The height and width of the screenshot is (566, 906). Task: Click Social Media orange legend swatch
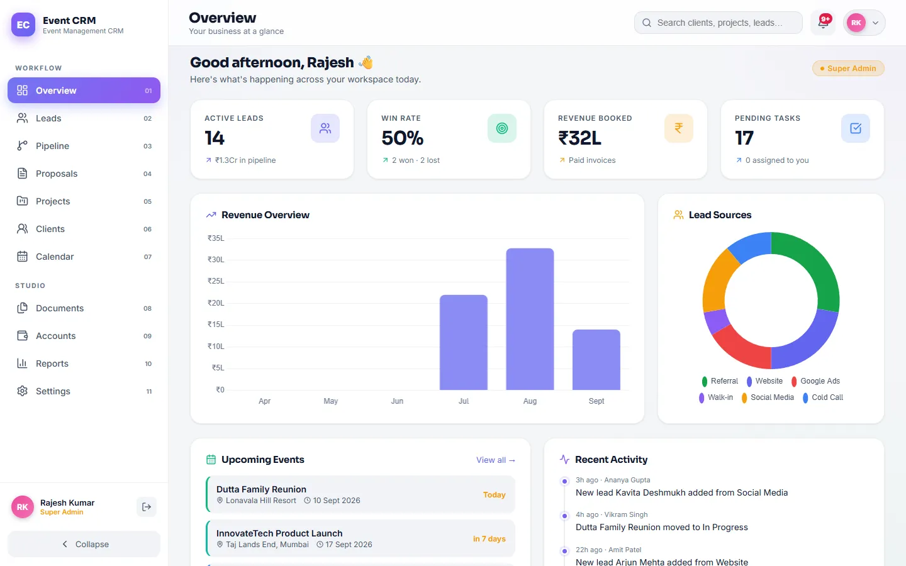744,397
